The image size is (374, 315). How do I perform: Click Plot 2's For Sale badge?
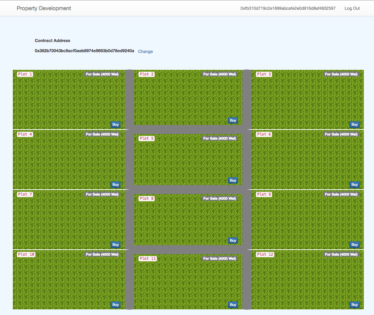(x=219, y=74)
